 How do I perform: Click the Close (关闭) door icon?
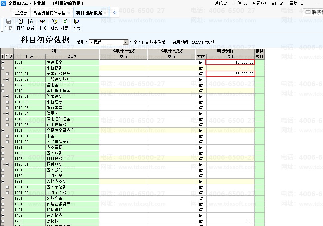coord(76,25)
